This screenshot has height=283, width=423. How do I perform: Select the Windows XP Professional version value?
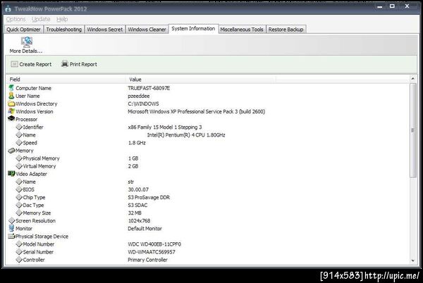(197, 111)
